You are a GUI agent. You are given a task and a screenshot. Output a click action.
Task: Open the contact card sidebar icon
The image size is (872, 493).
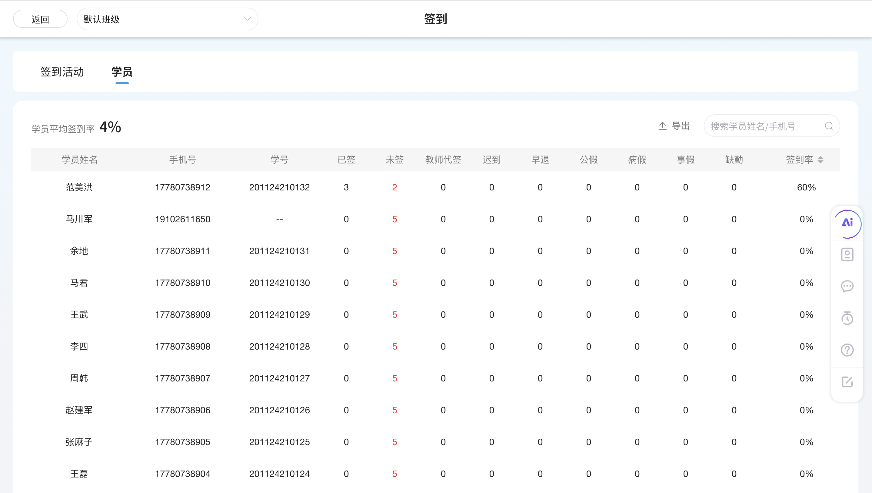click(x=847, y=254)
